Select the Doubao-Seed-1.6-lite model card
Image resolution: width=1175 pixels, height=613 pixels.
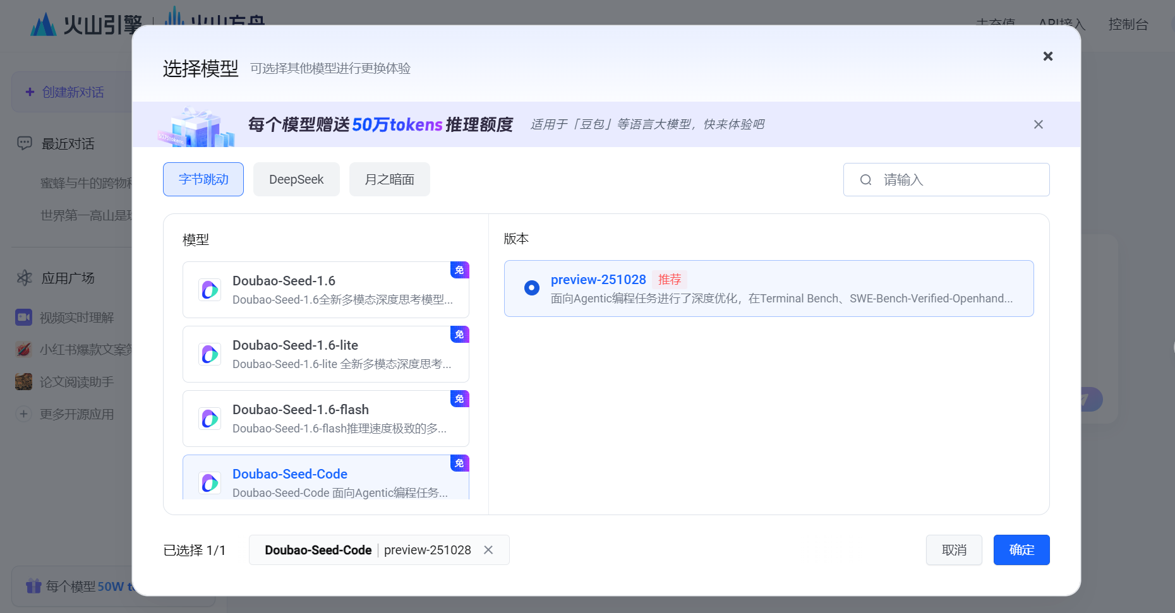click(x=326, y=354)
